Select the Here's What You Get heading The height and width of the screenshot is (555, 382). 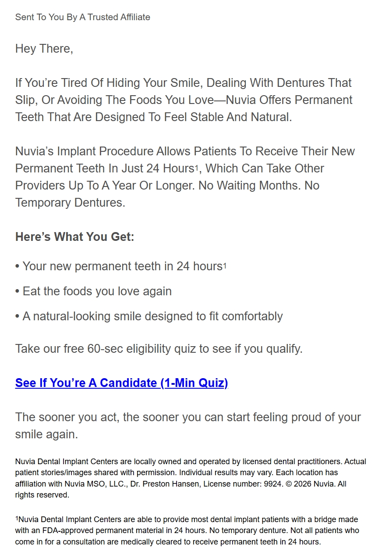(75, 237)
